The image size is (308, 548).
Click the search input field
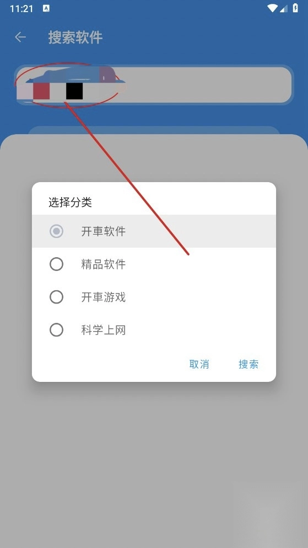(154, 85)
